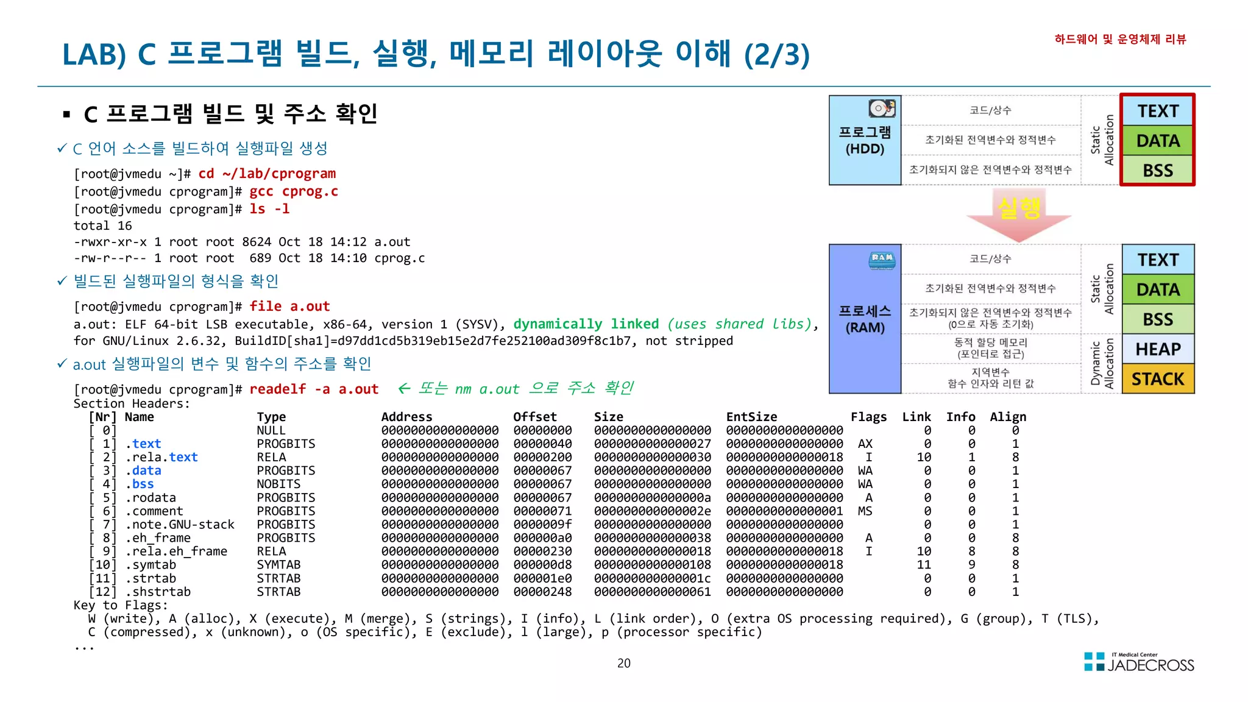Viewport: 1248px width, 702px height.
Task: Click the command 'readelf -a a.out'
Action: pos(314,389)
